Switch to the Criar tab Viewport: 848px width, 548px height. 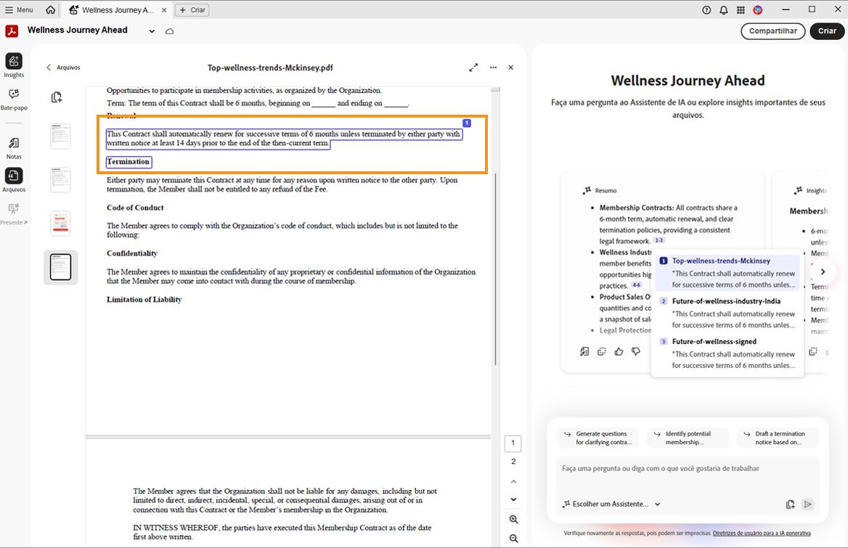(x=192, y=9)
